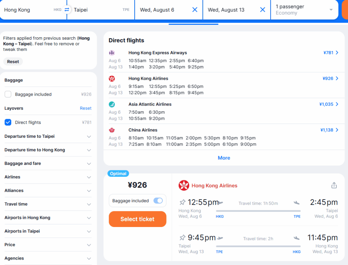Screen dimensions: 348x265
Task: Swap origin and destination cities
Action: [x=67, y=10]
